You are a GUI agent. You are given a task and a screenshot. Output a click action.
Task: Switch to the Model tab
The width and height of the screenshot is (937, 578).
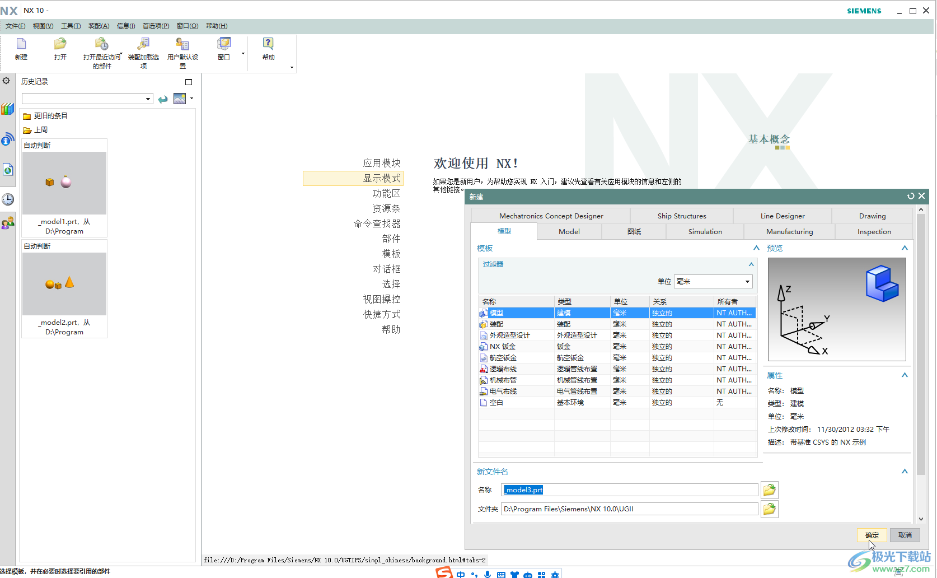point(569,231)
